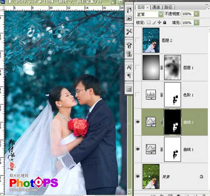Show the 图层 1 layer visibility
The height and width of the screenshot is (196, 210).
[x=138, y=67]
